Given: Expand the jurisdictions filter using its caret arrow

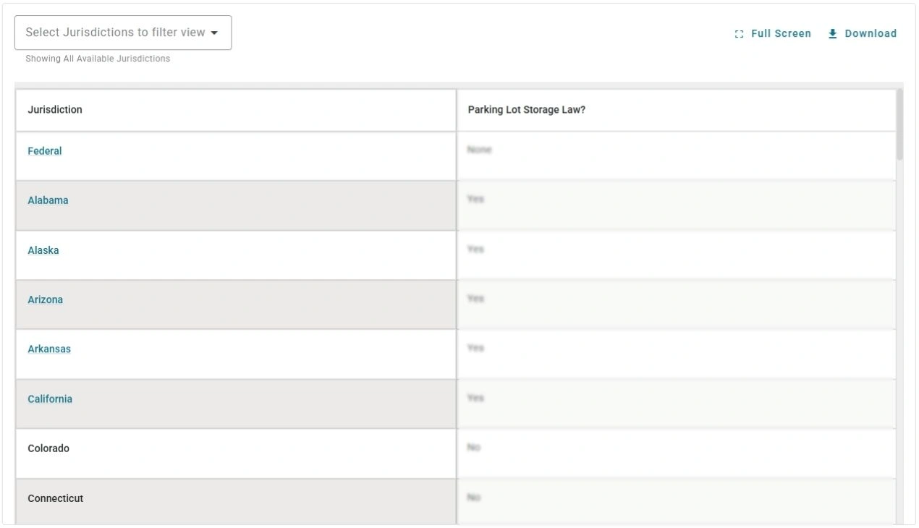Looking at the screenshot, I should [215, 33].
